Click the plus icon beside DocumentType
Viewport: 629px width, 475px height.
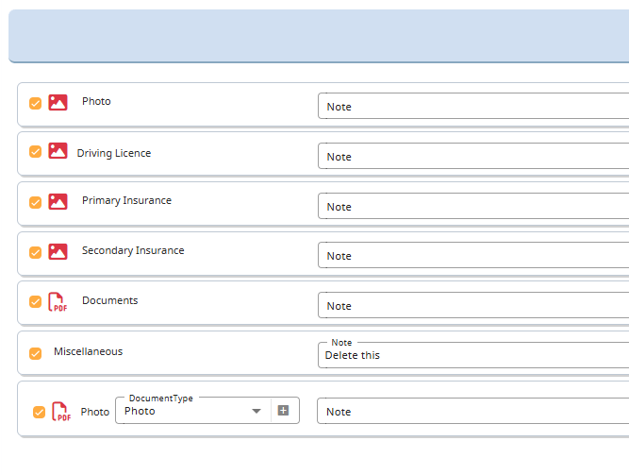tap(283, 411)
